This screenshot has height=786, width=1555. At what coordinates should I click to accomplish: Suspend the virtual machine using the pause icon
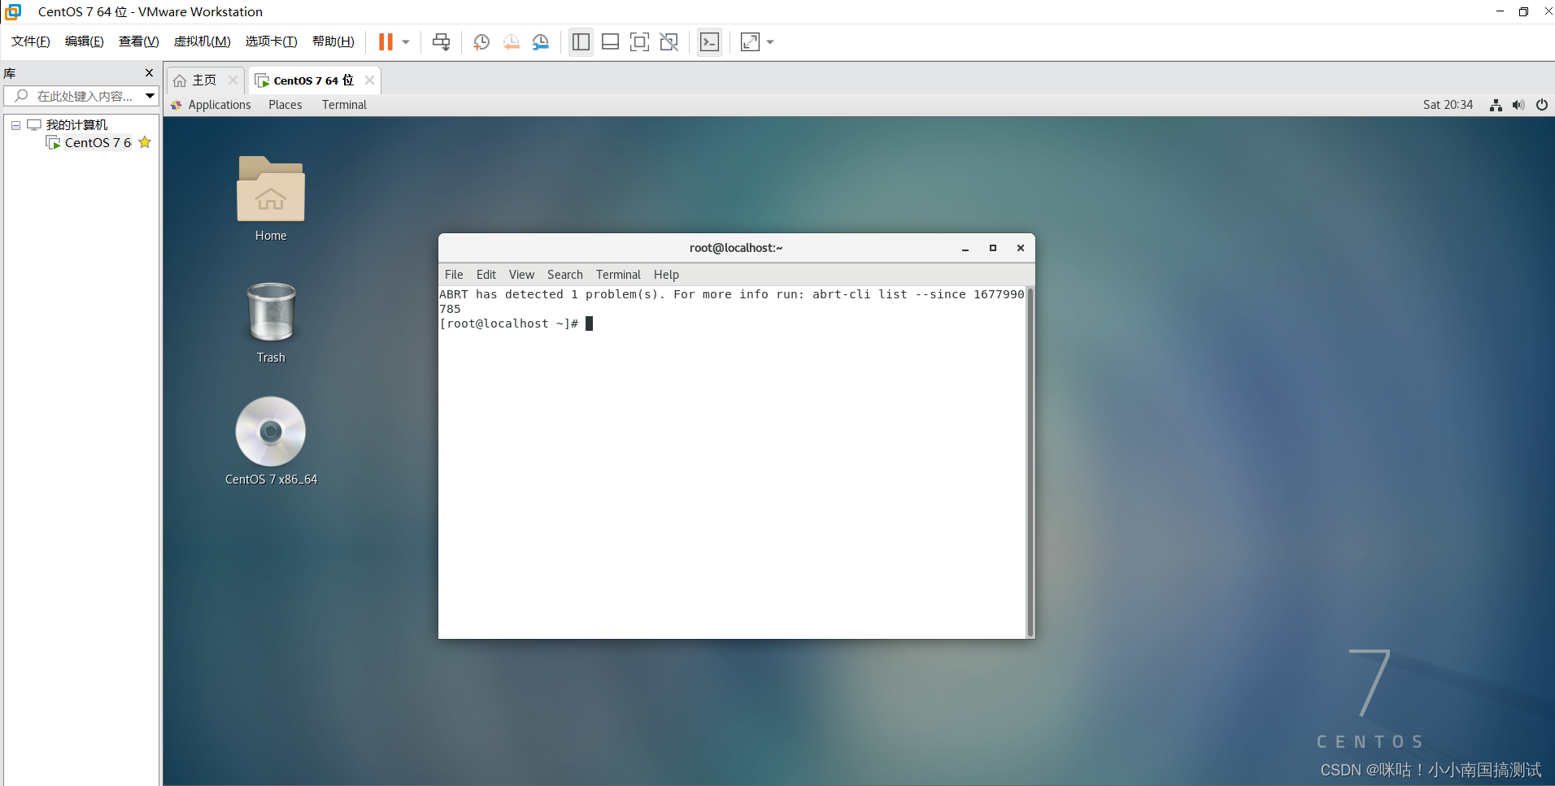coord(385,41)
